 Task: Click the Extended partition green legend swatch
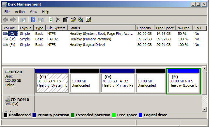click(x=73, y=115)
